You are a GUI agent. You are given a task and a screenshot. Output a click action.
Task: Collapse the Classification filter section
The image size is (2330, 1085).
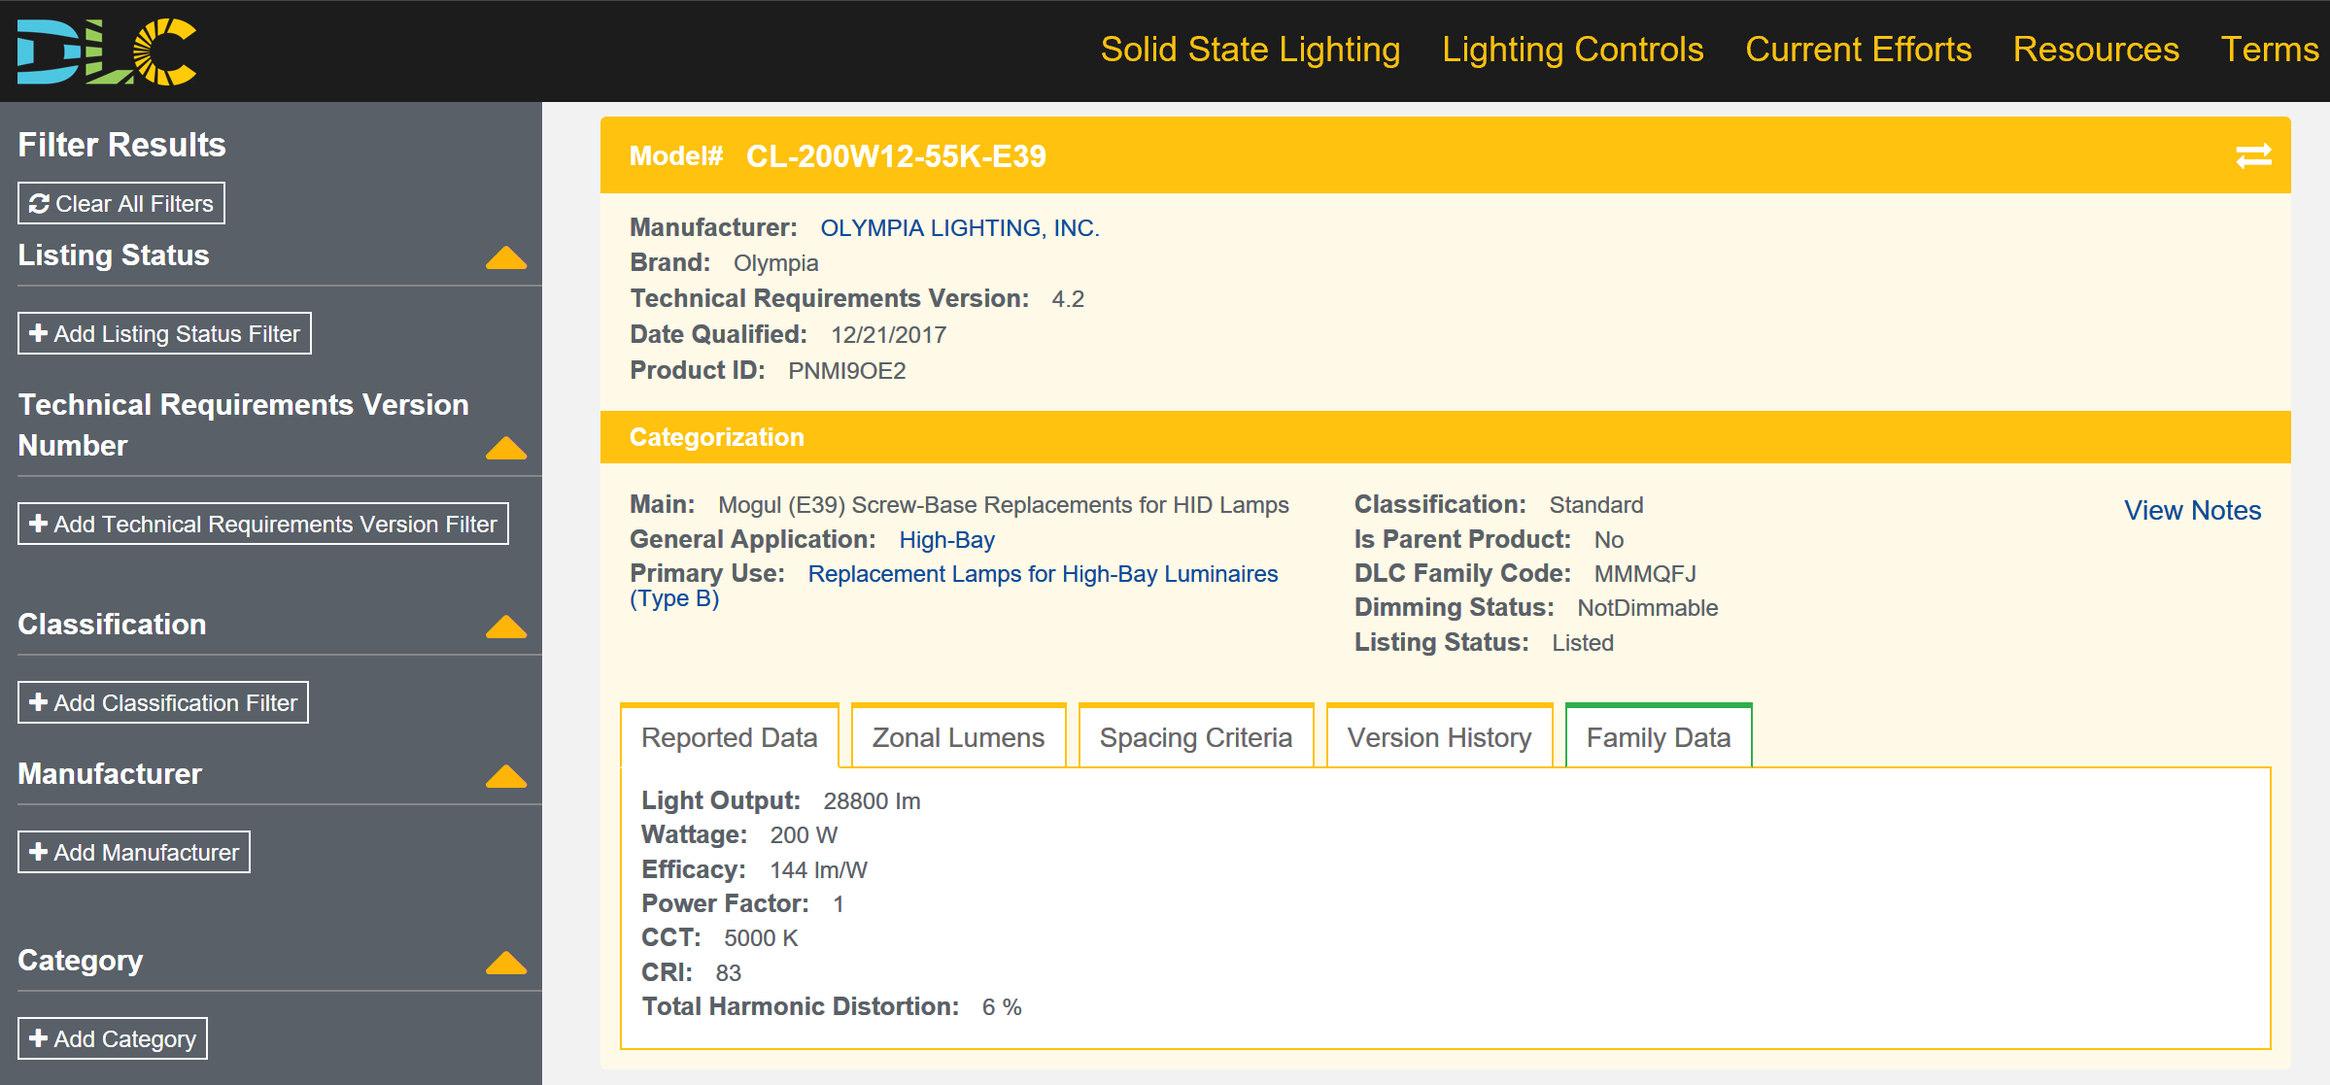click(506, 627)
